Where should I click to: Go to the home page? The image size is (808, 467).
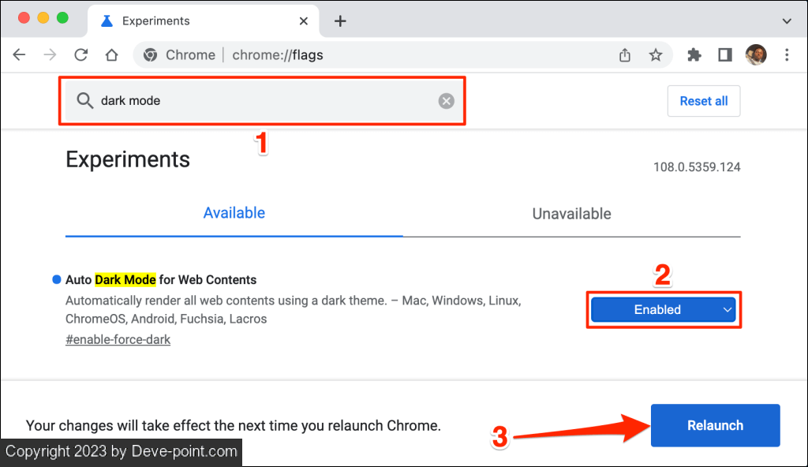(x=111, y=55)
